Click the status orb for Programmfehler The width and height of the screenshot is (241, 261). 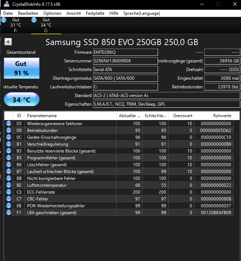[9, 158]
